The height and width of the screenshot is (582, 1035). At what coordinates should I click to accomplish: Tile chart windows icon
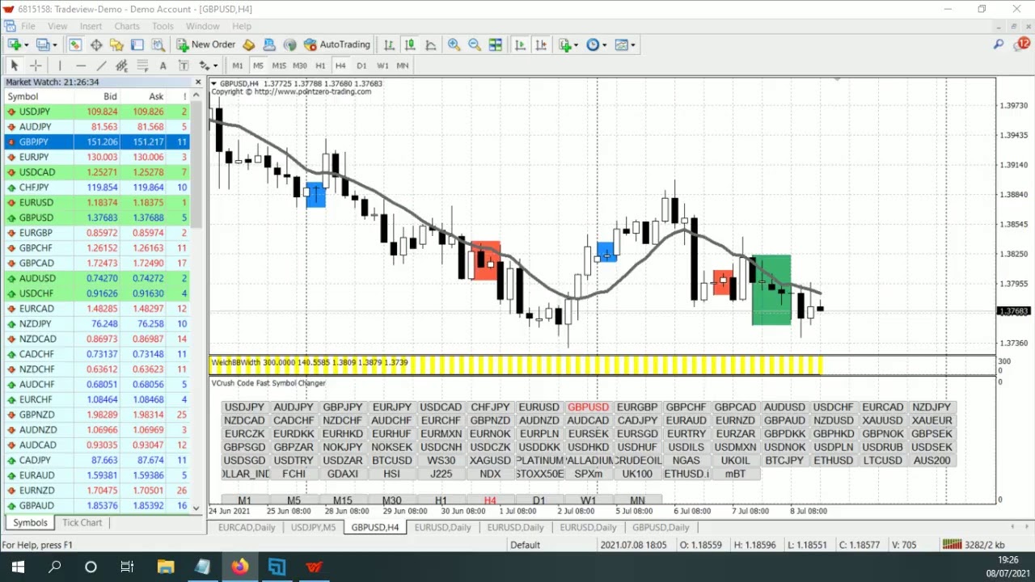coord(496,45)
